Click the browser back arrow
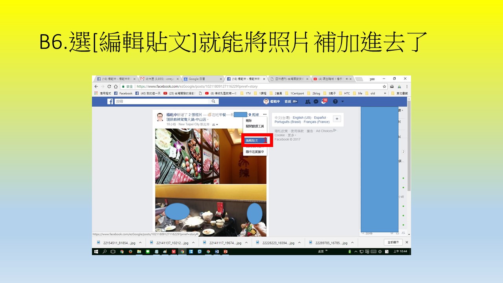This screenshot has height=283, width=503. [x=96, y=86]
